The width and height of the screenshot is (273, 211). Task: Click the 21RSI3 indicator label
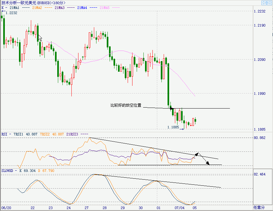point(72,134)
